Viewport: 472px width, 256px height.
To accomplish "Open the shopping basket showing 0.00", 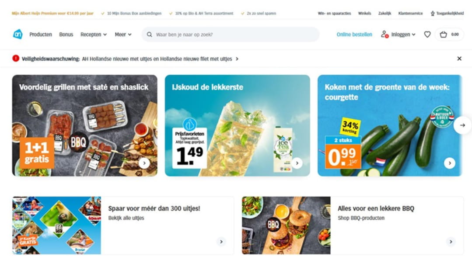I will 449,35.
